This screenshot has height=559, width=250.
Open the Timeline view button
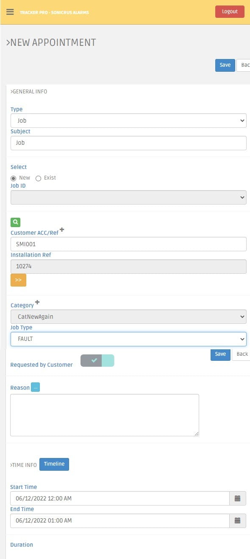click(54, 464)
